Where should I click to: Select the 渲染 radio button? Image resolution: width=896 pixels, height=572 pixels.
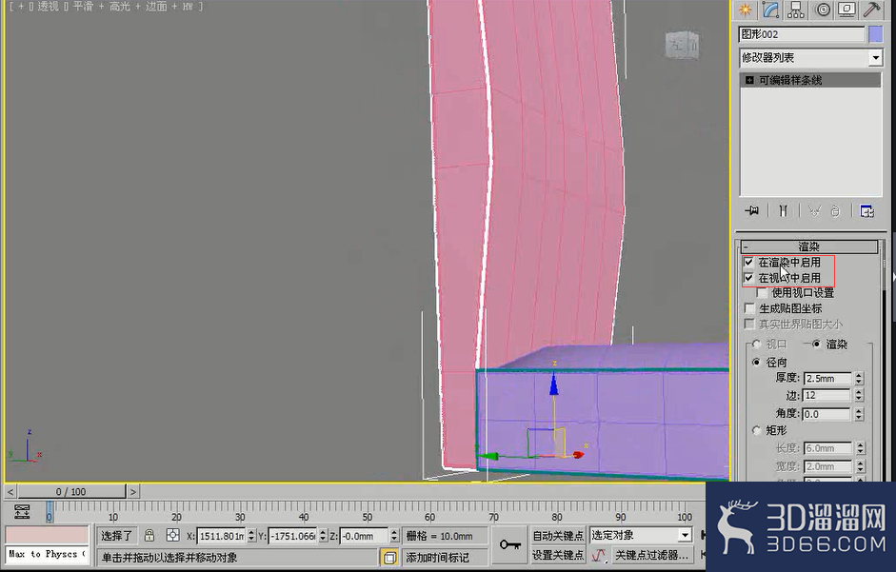pyautogui.click(x=816, y=344)
